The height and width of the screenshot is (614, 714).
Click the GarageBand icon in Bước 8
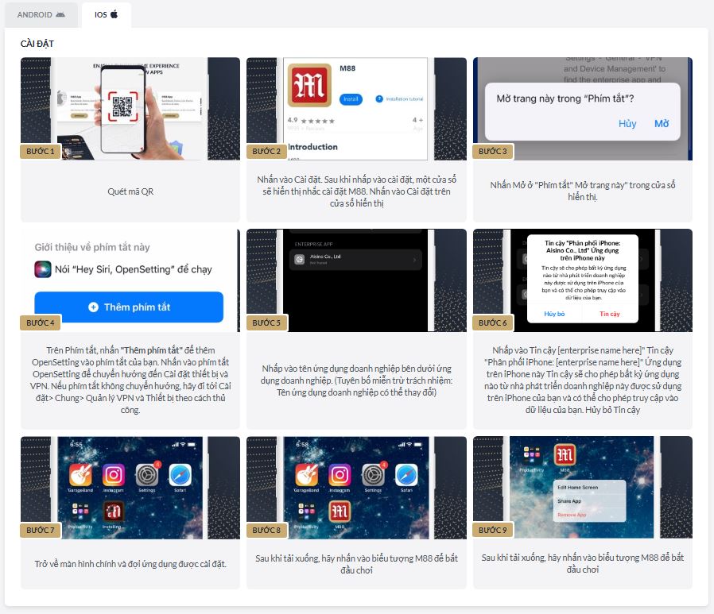tap(306, 475)
